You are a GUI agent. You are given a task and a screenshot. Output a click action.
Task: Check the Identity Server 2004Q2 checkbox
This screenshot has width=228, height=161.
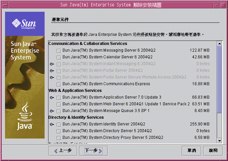tap(59, 125)
